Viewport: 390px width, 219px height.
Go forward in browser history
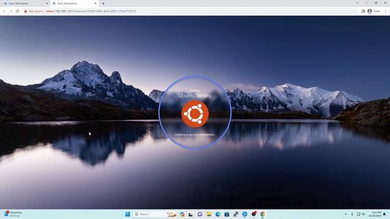pyautogui.click(x=11, y=11)
